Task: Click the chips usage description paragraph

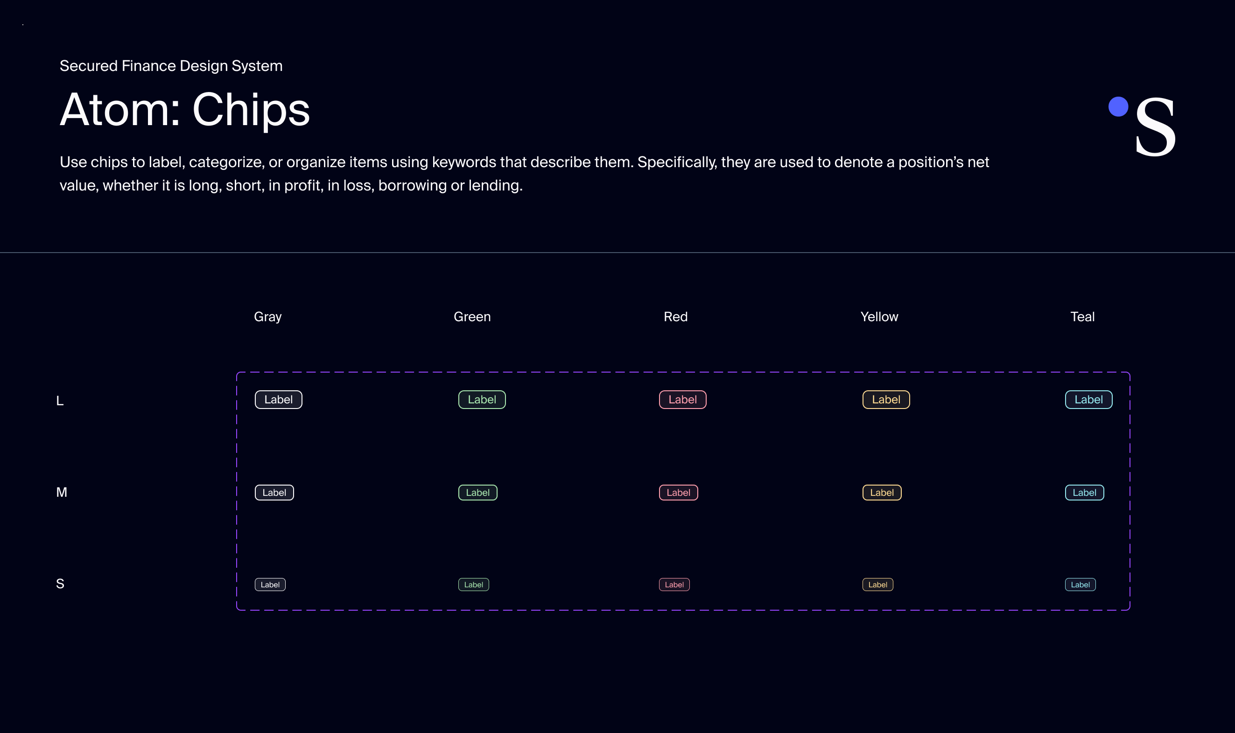Action: click(x=524, y=173)
